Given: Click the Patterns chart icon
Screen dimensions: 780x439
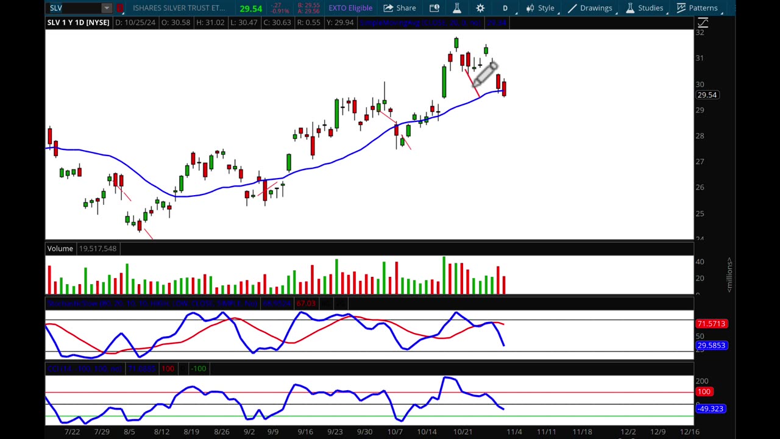Looking at the screenshot, I should [x=681, y=8].
